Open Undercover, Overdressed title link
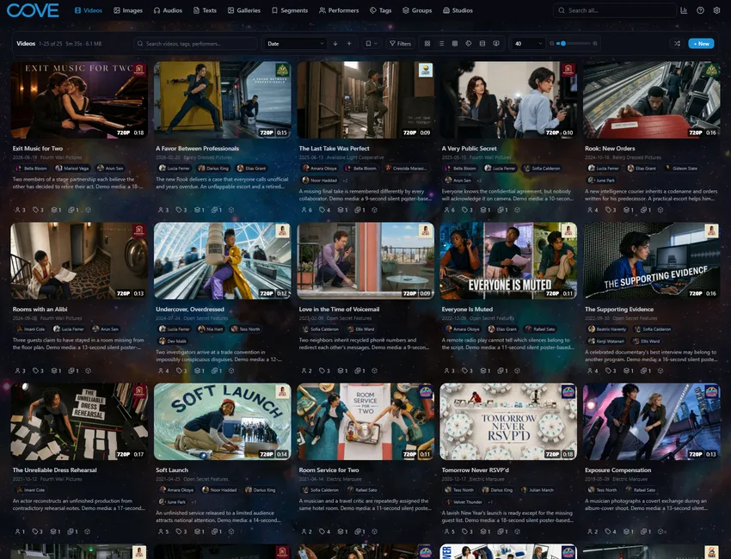Screen dimensions: 731x559 coord(190,309)
